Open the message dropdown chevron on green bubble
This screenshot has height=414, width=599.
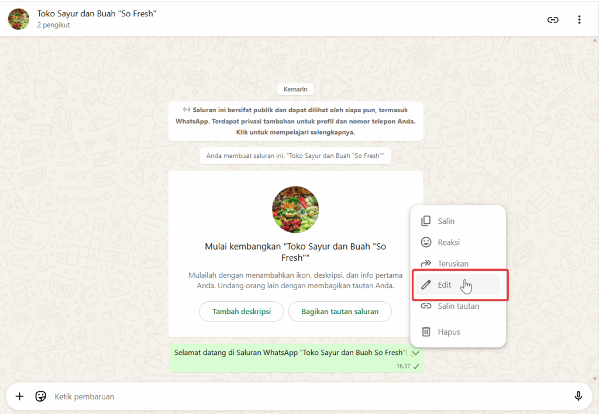(416, 353)
